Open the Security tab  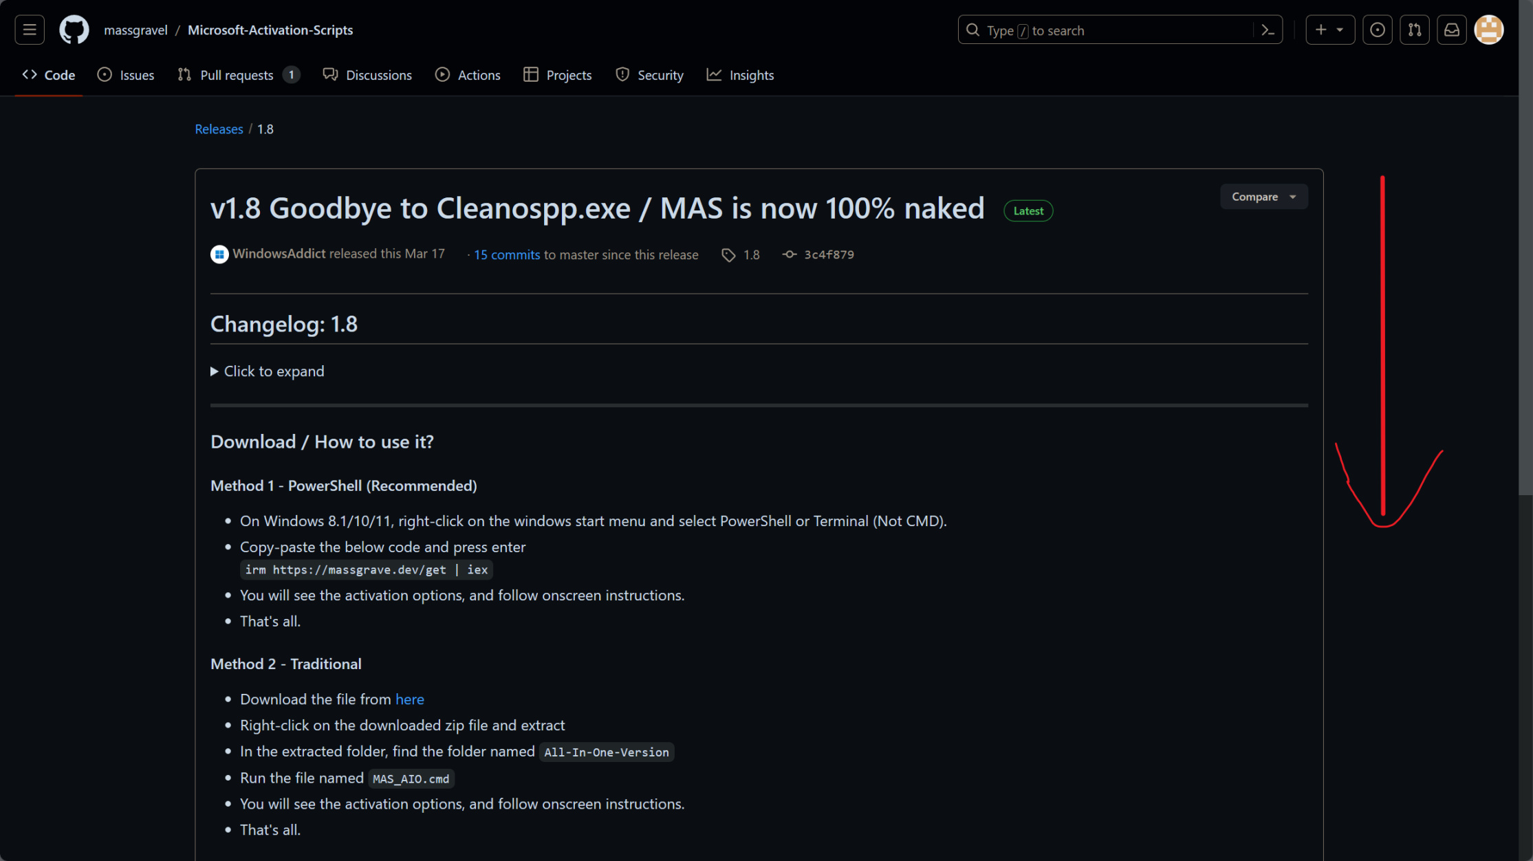click(649, 75)
